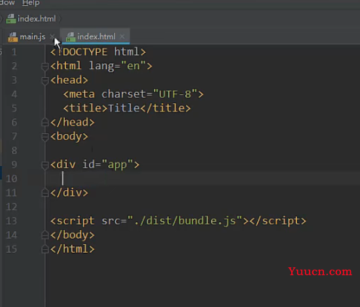Click the "app" id attribute value
Screen dimensions: 360x307
(x=117, y=165)
